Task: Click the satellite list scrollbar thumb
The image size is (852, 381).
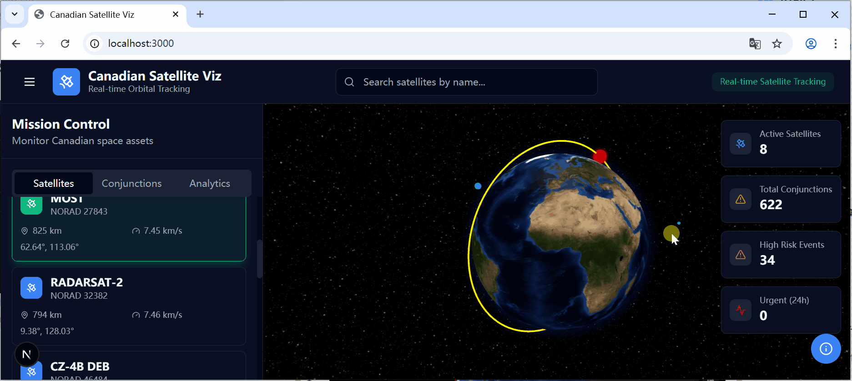Action: [260, 259]
